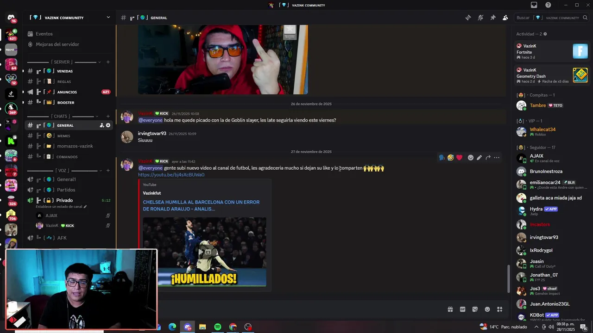The image size is (593, 333).
Task: Open the Threads icon in channel header
Action: [x=468, y=18]
